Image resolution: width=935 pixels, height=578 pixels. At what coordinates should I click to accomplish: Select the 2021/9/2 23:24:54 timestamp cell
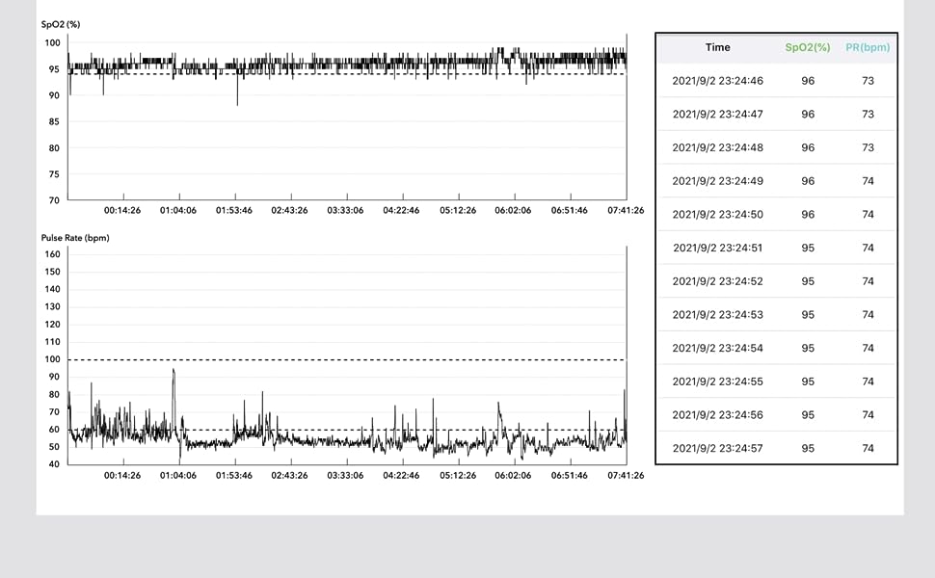click(x=717, y=348)
